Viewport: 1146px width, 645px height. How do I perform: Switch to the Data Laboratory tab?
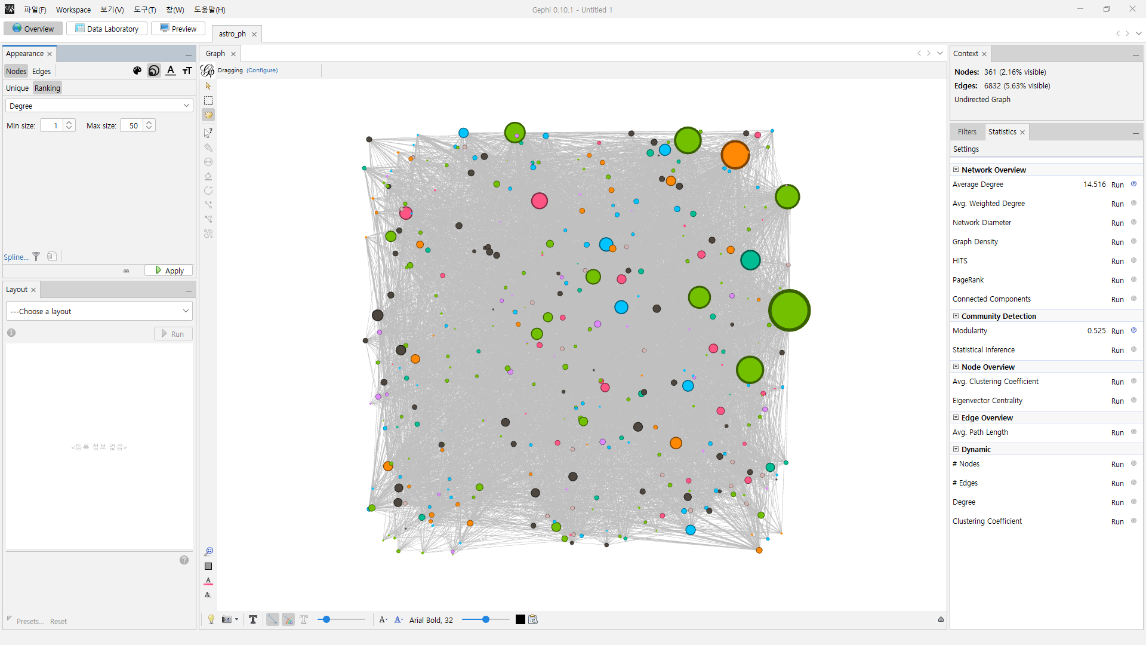click(107, 29)
